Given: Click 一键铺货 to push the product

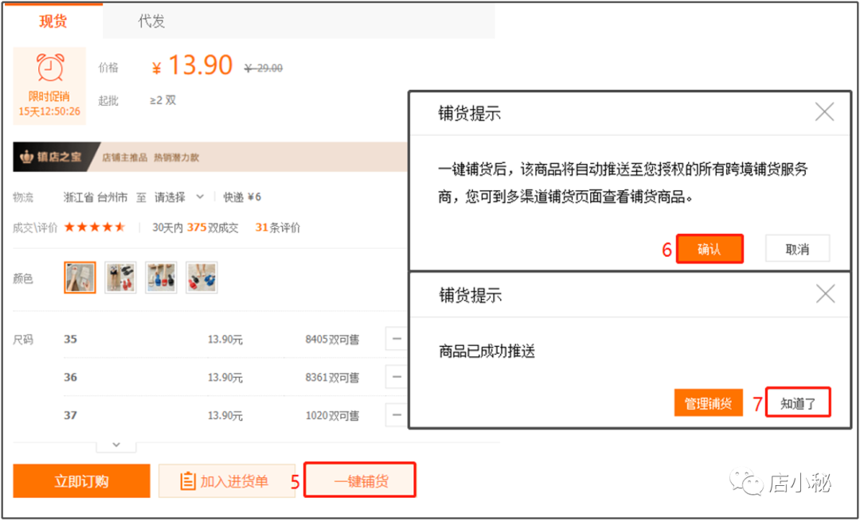Looking at the screenshot, I should pos(359,480).
